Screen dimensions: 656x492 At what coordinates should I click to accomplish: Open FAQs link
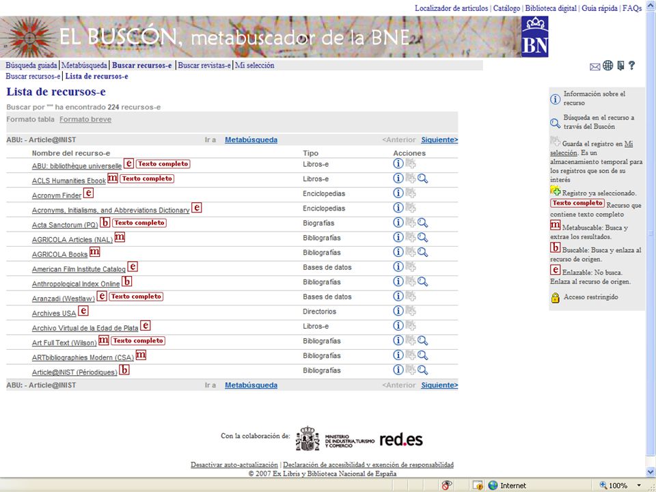[632, 8]
